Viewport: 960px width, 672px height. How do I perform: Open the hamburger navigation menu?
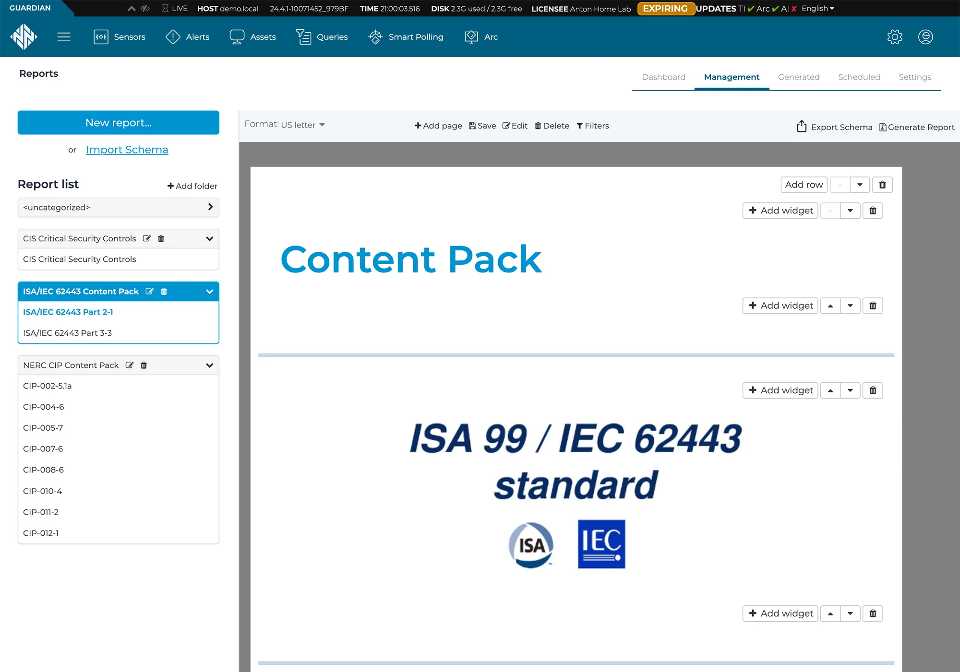click(64, 37)
